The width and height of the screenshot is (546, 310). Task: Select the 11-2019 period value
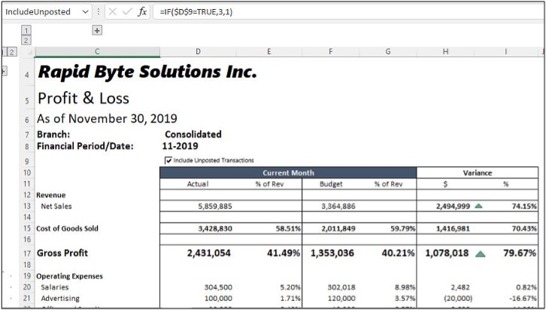pos(180,146)
